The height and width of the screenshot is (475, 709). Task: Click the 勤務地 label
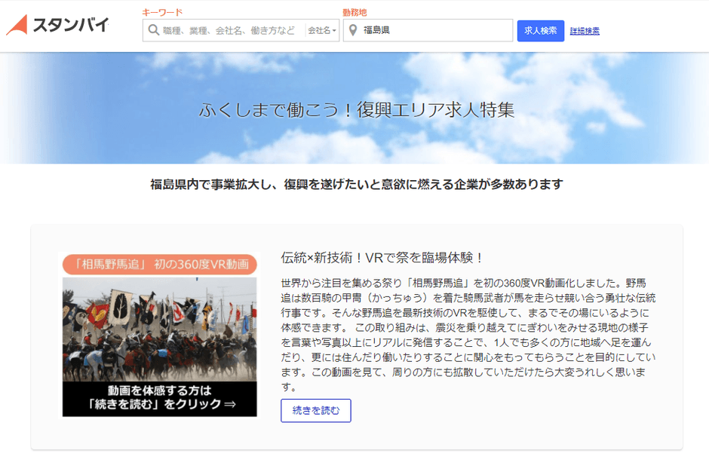coord(355,12)
